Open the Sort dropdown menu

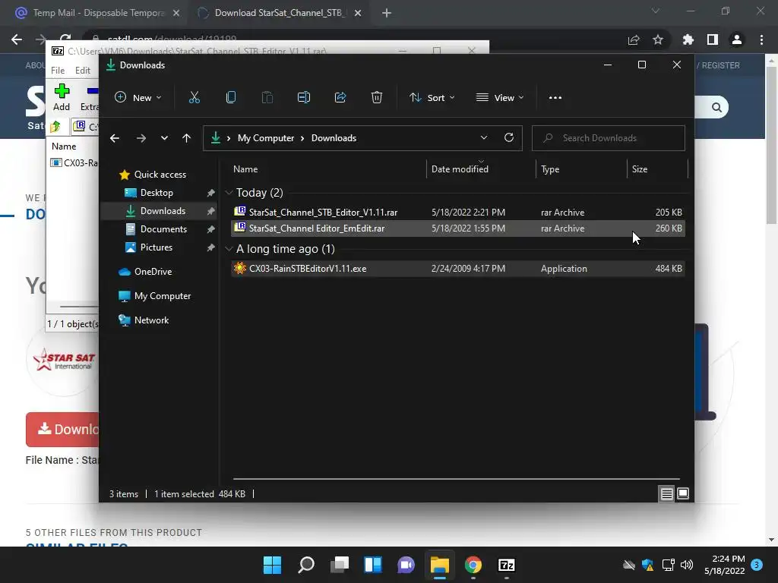(432, 98)
